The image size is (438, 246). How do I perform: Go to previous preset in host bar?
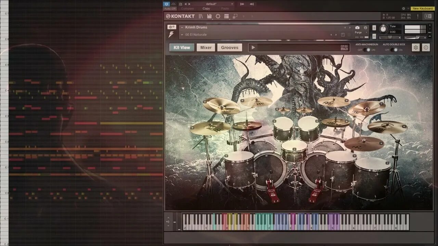point(185,4)
